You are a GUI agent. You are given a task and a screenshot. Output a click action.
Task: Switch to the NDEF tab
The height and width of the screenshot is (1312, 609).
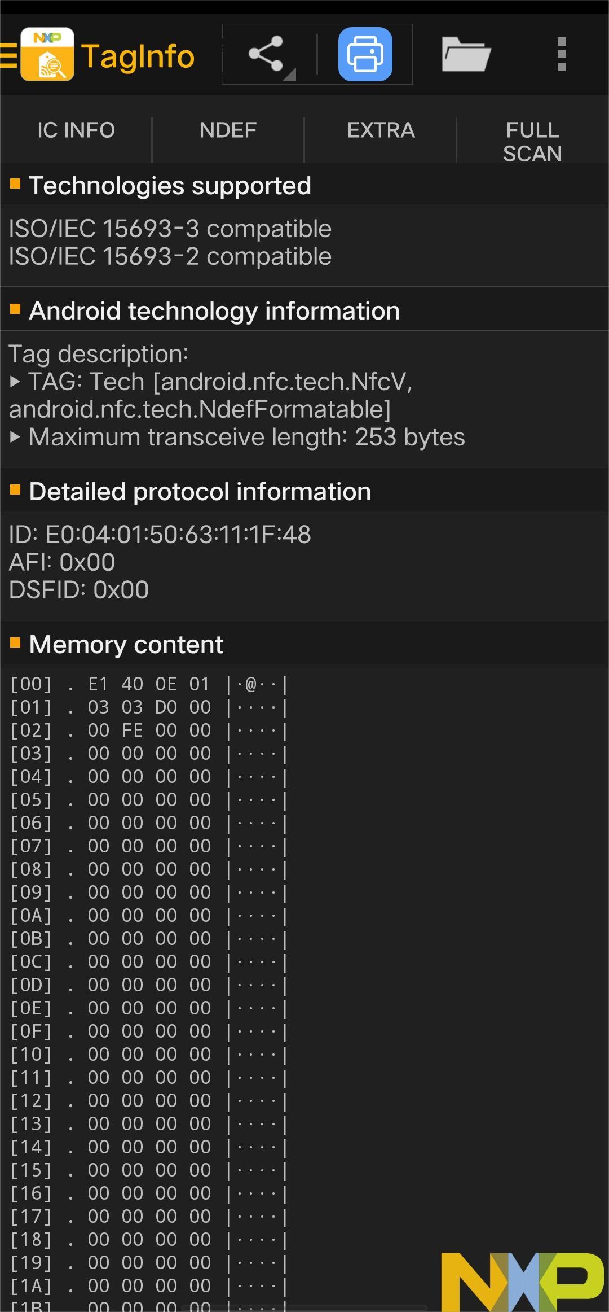(x=228, y=130)
